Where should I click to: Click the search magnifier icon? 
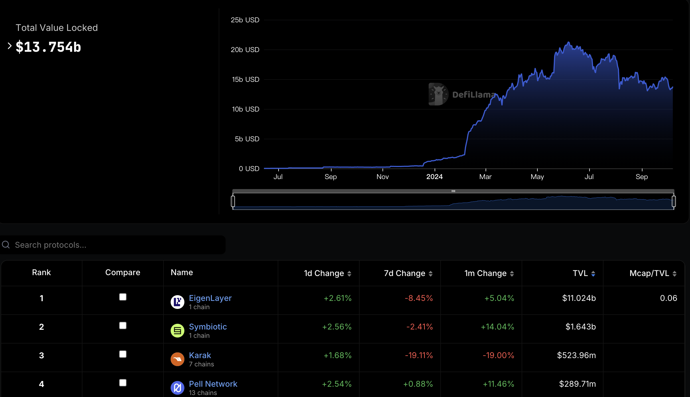(6, 245)
